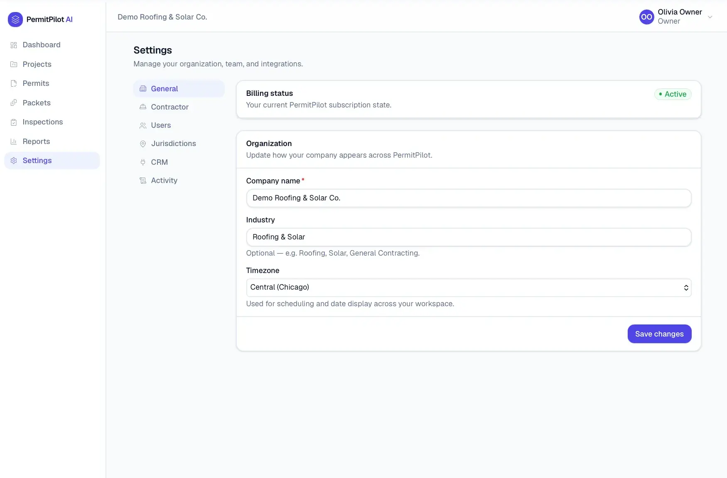The height and width of the screenshot is (478, 727).
Task: Click the Save changes button
Action: (x=659, y=334)
